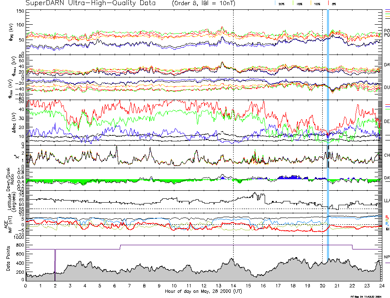
Task: Click the blue filled region near hour 18 in Dawn/Dusk panel
Action: [290, 178]
